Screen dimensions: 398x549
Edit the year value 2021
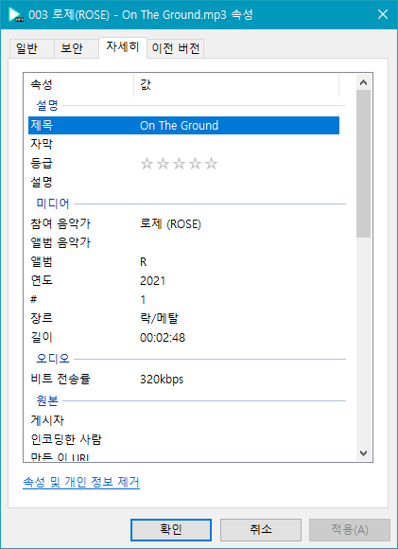point(152,281)
